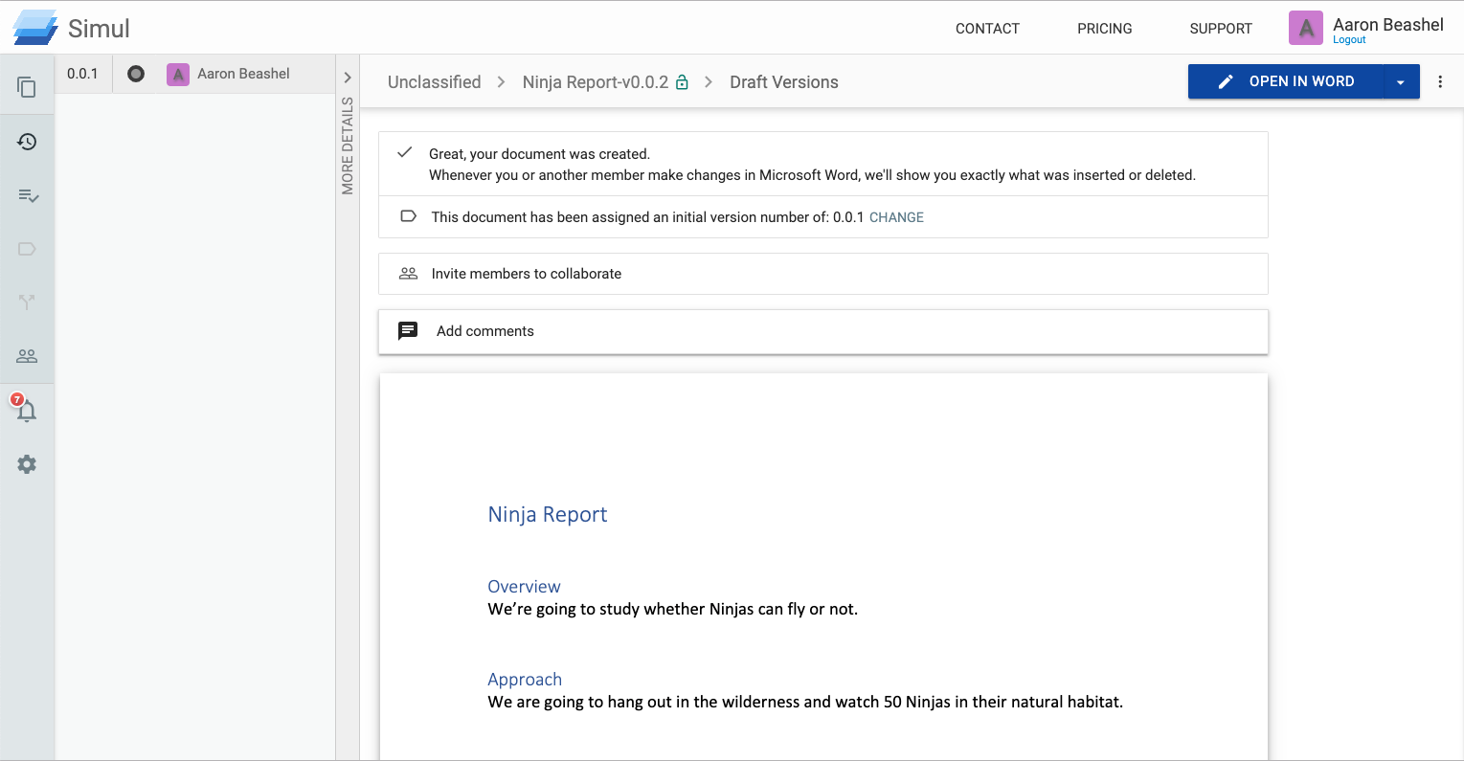Click the Simul logo icon
This screenshot has width=1464, height=761.
(x=35, y=27)
